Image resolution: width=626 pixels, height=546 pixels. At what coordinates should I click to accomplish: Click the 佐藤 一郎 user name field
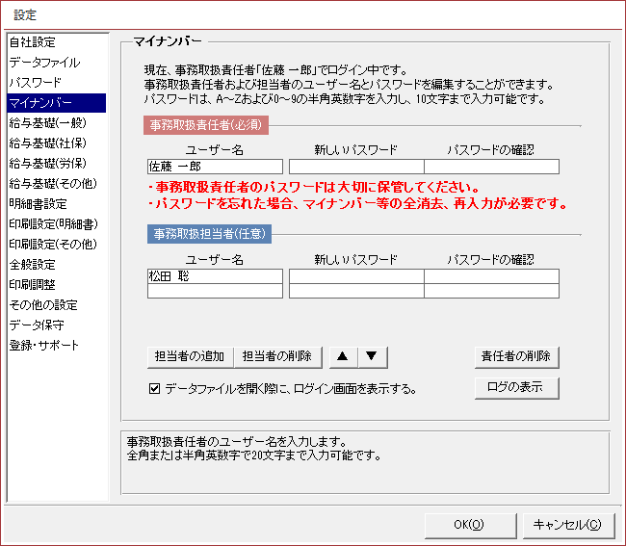coord(215,167)
